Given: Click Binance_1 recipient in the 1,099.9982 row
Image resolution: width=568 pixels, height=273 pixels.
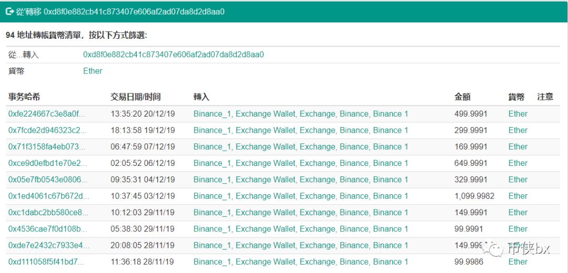Looking at the screenshot, I should (301, 196).
